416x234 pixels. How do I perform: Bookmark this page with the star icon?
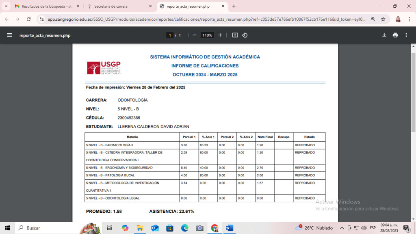[x=383, y=19]
